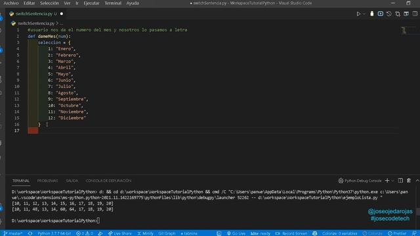420x236 pixels.
Task: Open Git Graph from the status bar
Action: point(167,233)
